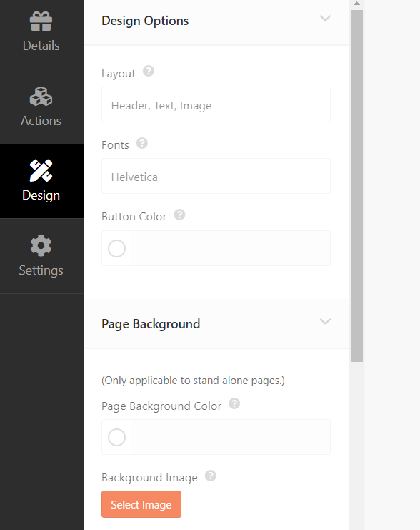420x530 pixels.
Task: Click the help icon beside Button Color
Action: 179,215
